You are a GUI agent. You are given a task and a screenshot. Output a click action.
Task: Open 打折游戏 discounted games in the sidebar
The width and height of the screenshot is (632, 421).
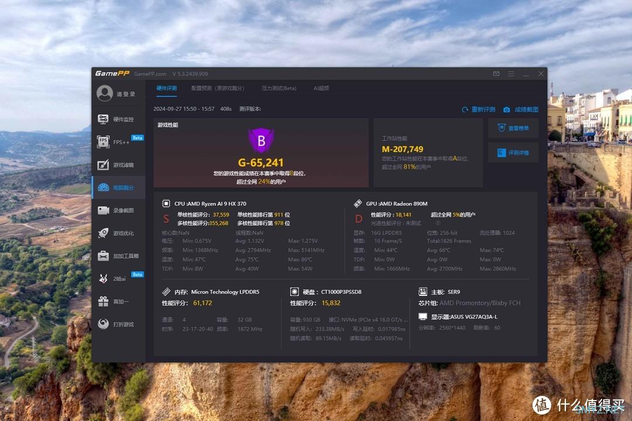pyautogui.click(x=118, y=324)
